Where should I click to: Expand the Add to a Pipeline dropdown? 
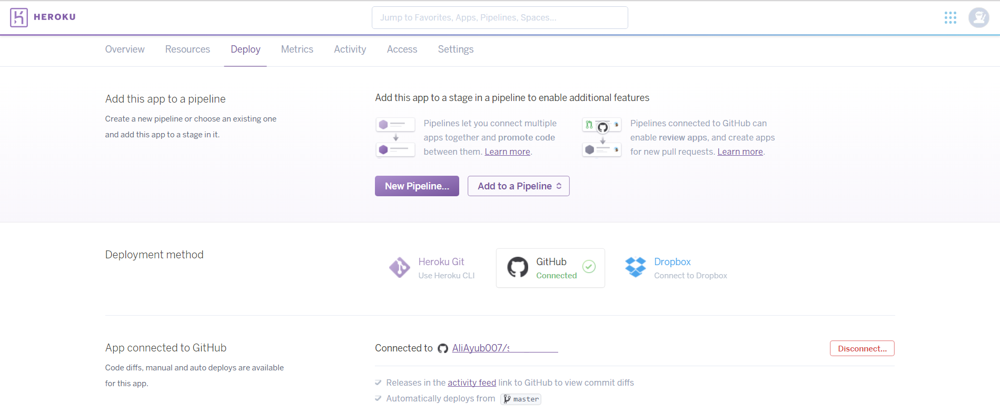pyautogui.click(x=518, y=186)
